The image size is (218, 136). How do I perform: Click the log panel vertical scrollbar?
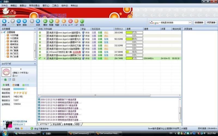point(180,113)
